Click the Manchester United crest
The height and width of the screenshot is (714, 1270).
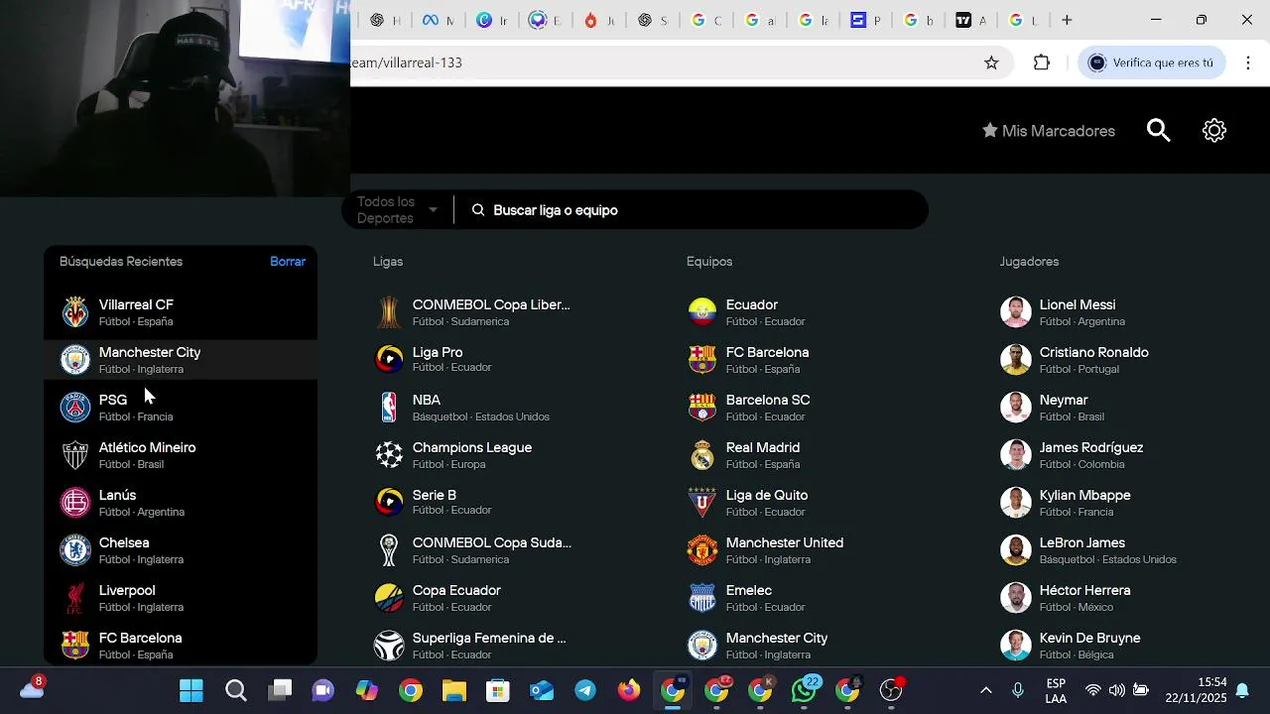pyautogui.click(x=702, y=550)
